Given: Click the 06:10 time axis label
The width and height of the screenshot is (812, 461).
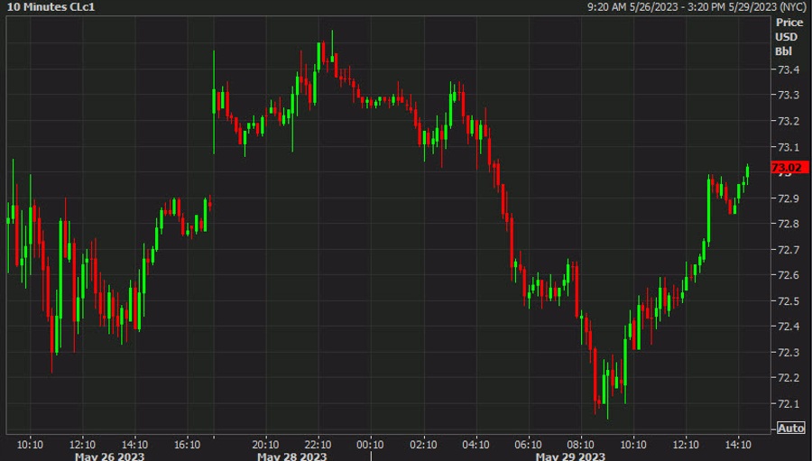Looking at the screenshot, I should coord(528,445).
